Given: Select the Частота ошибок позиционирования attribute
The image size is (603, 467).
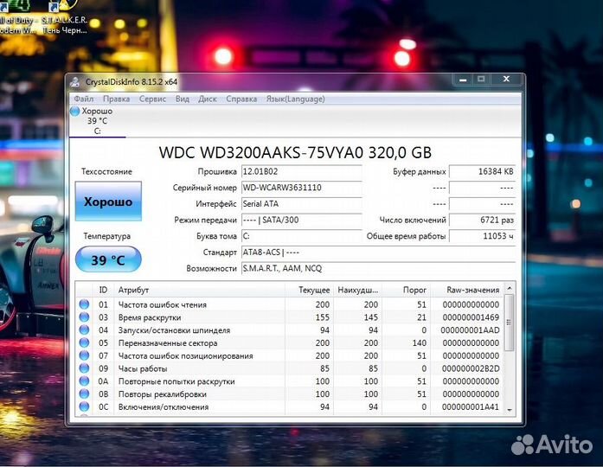Looking at the screenshot, I should coord(290,355).
